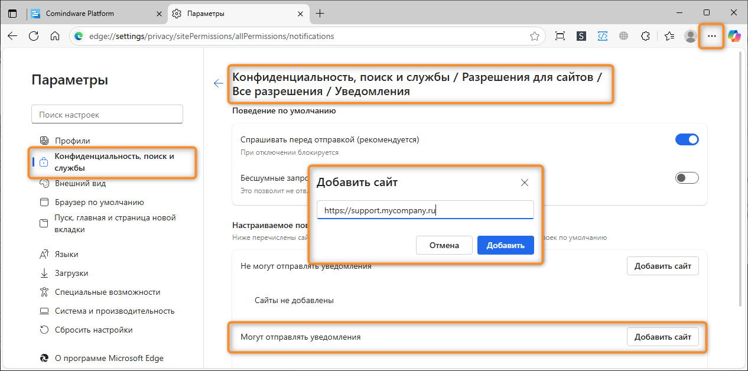Open Settings and more ellipsis menu

tap(711, 36)
